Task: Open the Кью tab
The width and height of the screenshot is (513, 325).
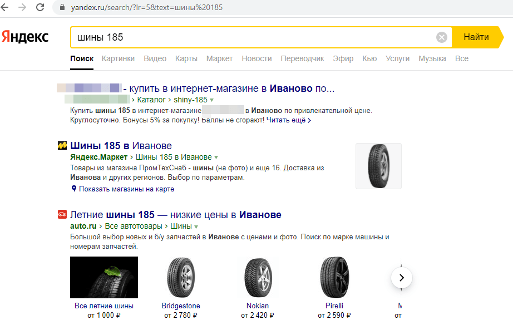Action: [369, 58]
